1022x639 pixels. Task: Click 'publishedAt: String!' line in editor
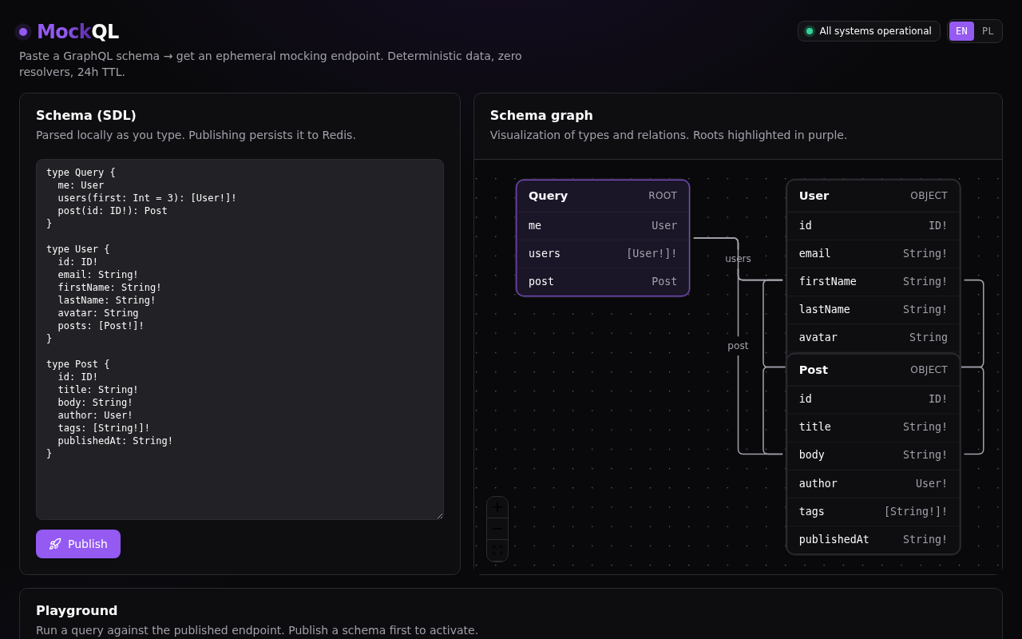click(115, 441)
